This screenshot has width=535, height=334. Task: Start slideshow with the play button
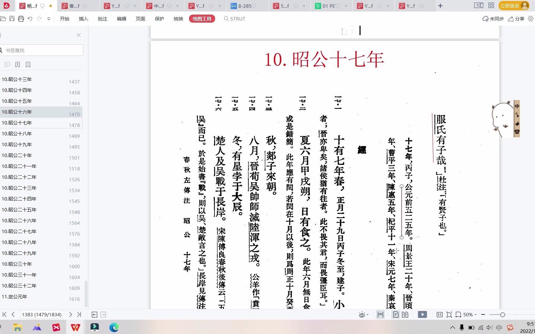pos(422,315)
